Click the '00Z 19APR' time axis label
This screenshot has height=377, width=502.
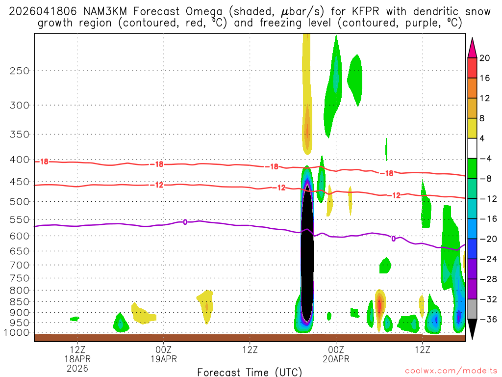pos(164,354)
